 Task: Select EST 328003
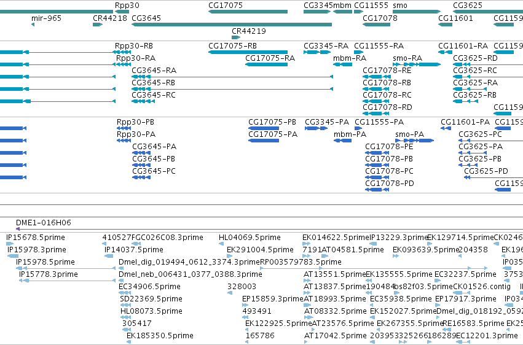click(x=242, y=287)
